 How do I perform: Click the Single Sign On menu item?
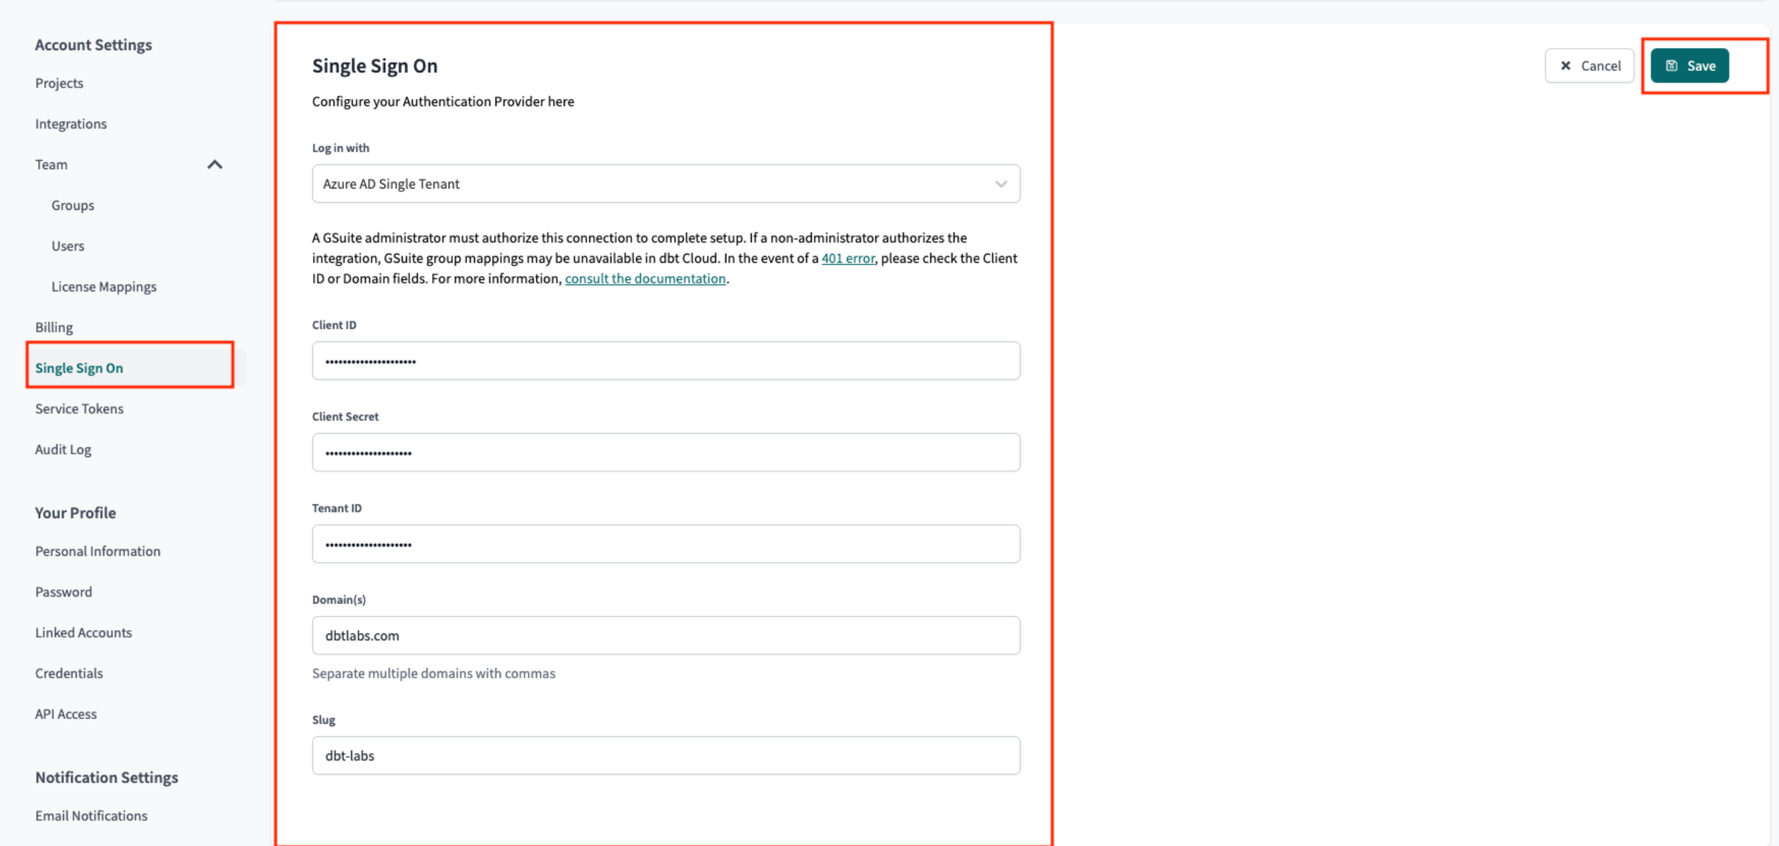[78, 366]
